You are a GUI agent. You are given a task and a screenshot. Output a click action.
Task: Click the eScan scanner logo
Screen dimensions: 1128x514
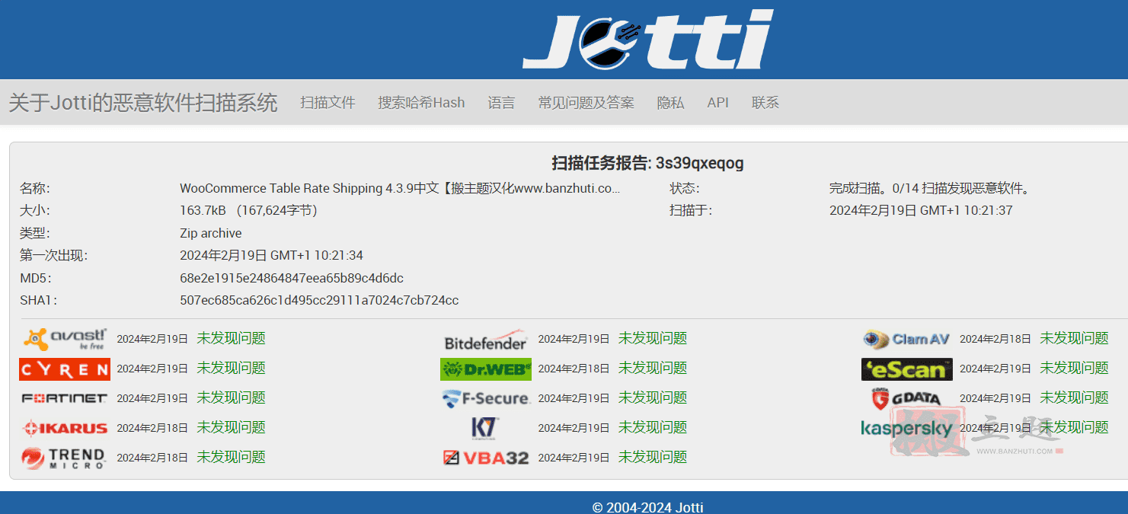[x=907, y=369]
